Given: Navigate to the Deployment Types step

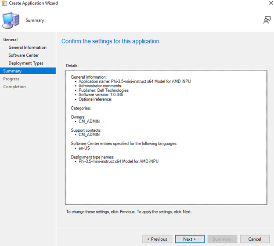Looking at the screenshot, I should coord(26,63).
